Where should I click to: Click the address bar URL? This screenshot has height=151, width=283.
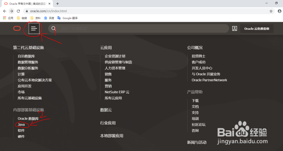[48, 11]
